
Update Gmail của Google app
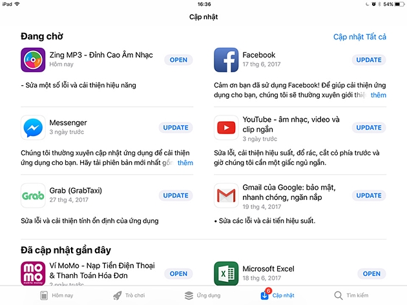[369, 195]
